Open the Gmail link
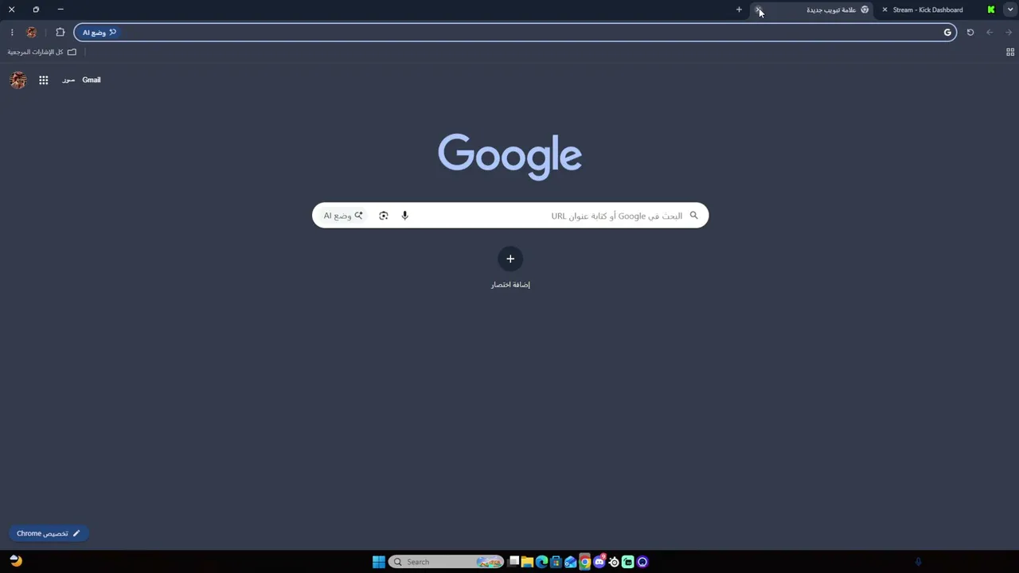Viewport: 1019px width, 573px height. pyautogui.click(x=92, y=80)
